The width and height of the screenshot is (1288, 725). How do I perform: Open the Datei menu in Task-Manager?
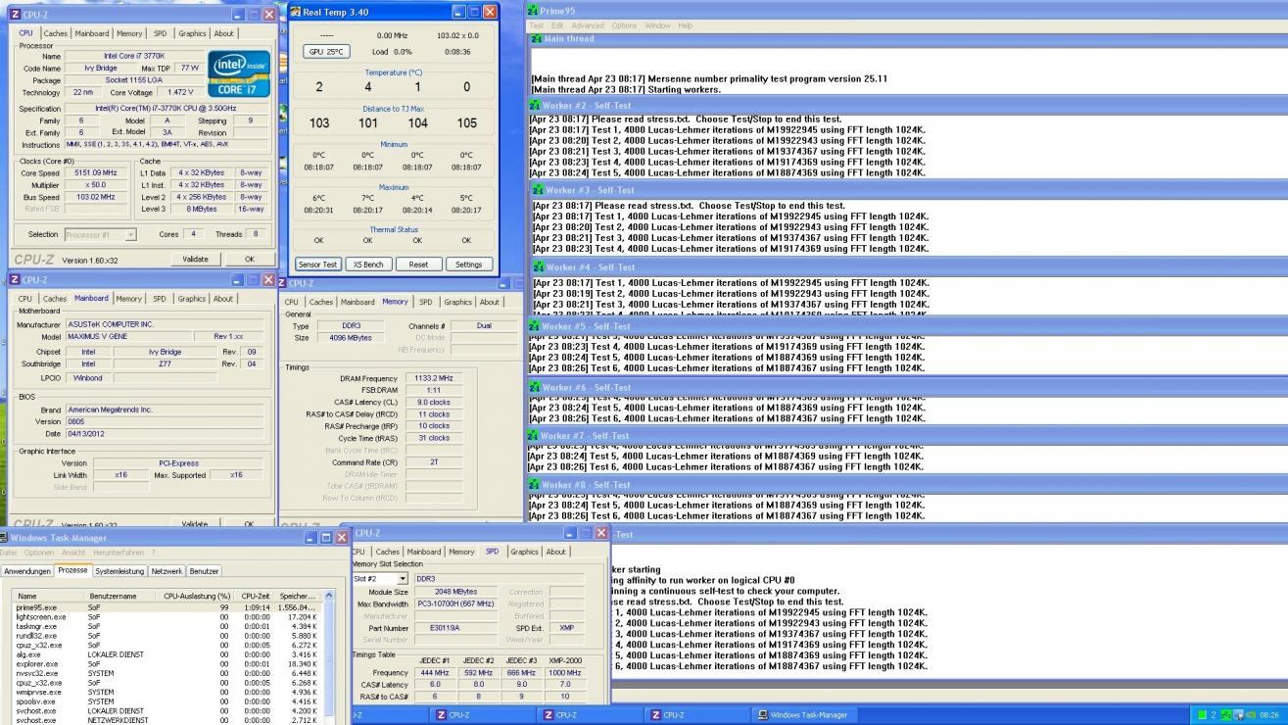pos(8,553)
